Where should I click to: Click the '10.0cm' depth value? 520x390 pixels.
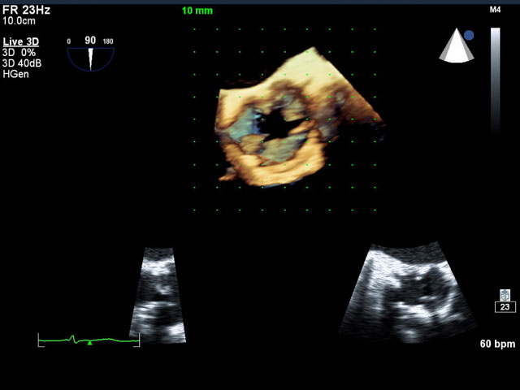click(x=19, y=21)
